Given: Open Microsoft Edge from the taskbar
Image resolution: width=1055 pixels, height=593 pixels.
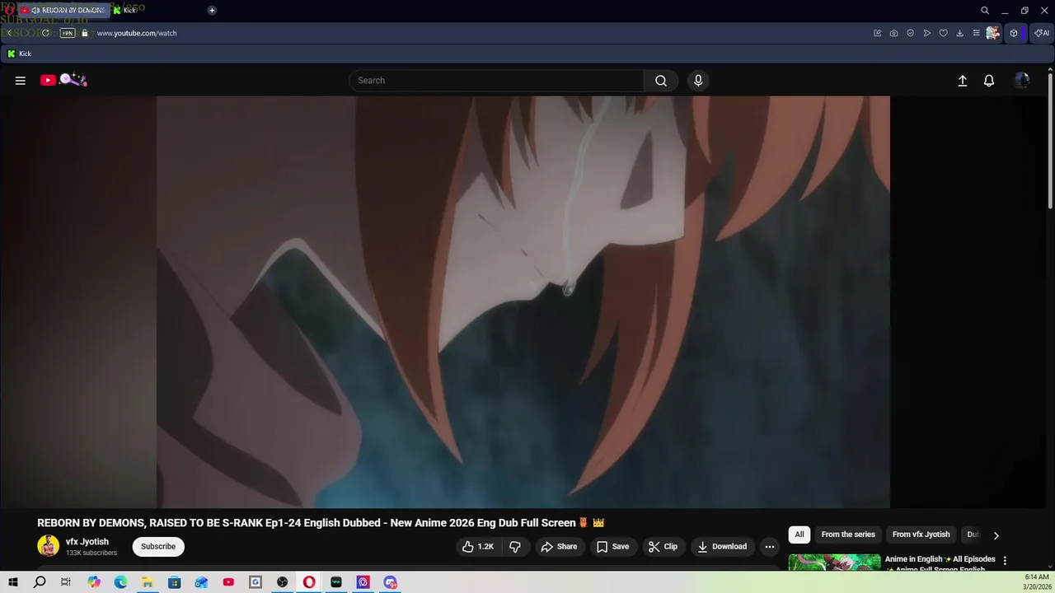Looking at the screenshot, I should point(120,582).
